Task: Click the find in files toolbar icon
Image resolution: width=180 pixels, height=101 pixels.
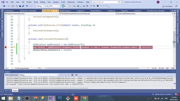Action: (x=74, y=6)
